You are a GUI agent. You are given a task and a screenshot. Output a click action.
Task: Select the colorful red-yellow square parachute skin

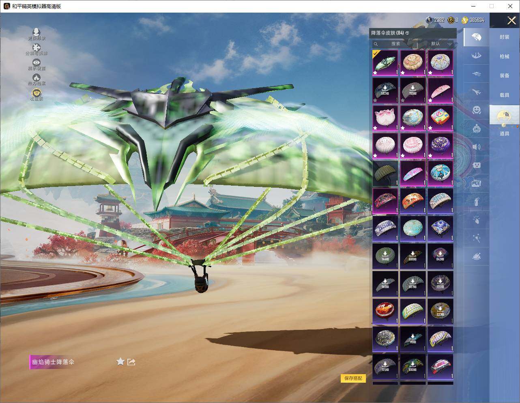[440, 118]
